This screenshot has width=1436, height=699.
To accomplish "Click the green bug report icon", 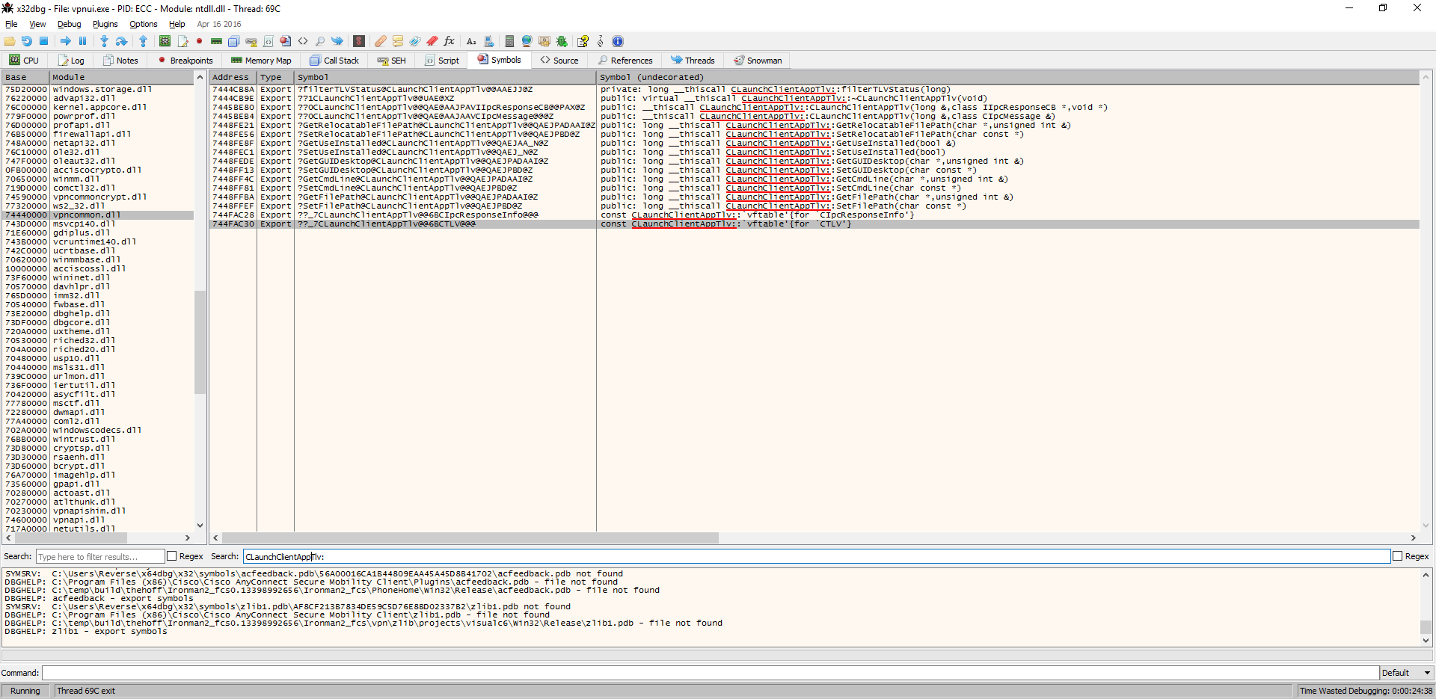I will tap(562, 41).
